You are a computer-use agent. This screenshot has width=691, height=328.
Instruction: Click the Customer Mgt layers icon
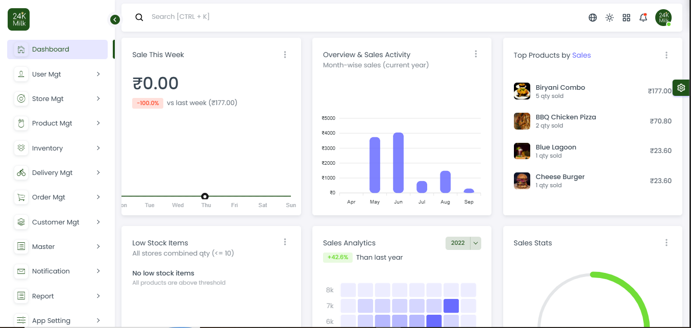pos(21,222)
